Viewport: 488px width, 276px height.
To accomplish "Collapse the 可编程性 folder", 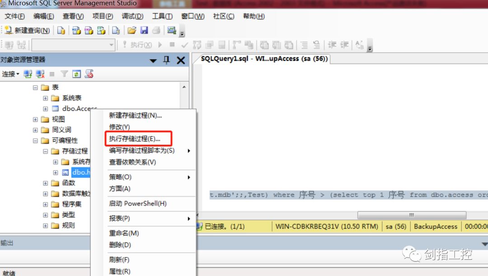I will [x=35, y=141].
